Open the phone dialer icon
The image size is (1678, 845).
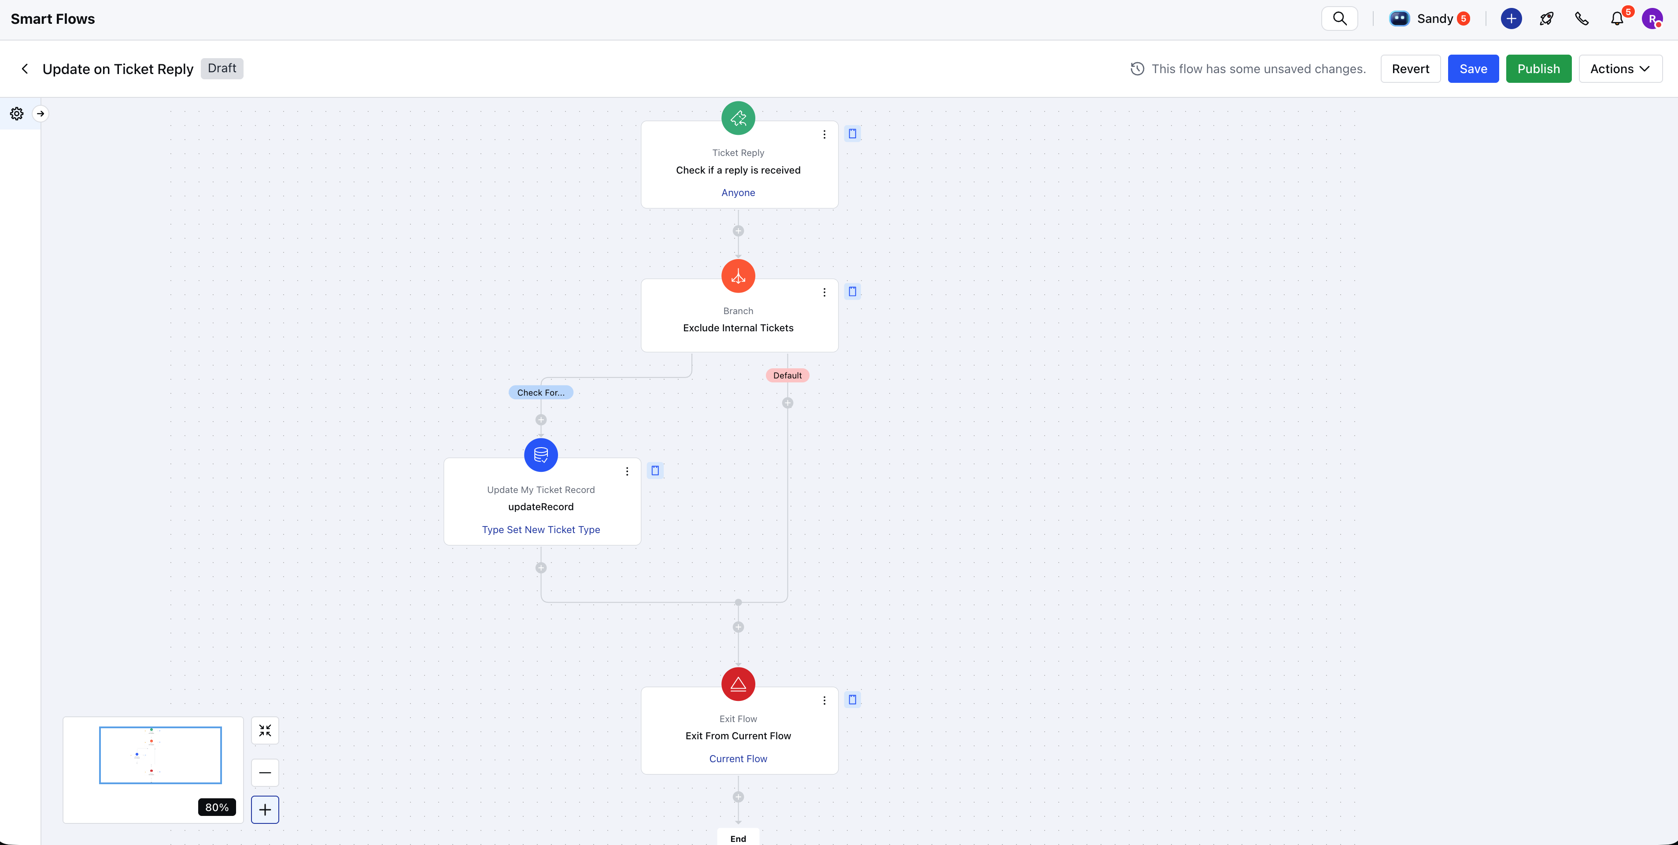(1582, 19)
